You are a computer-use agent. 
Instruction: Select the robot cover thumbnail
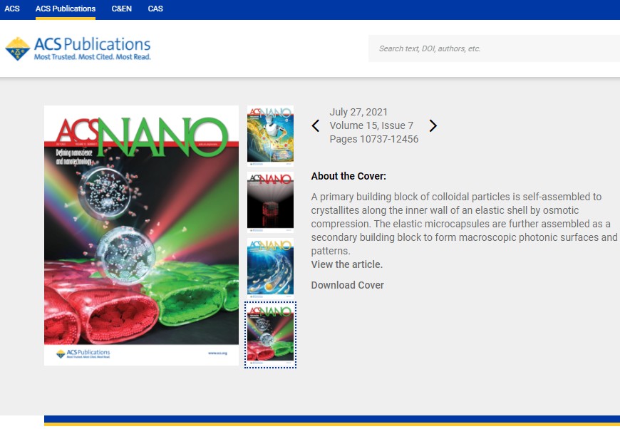[x=271, y=136]
